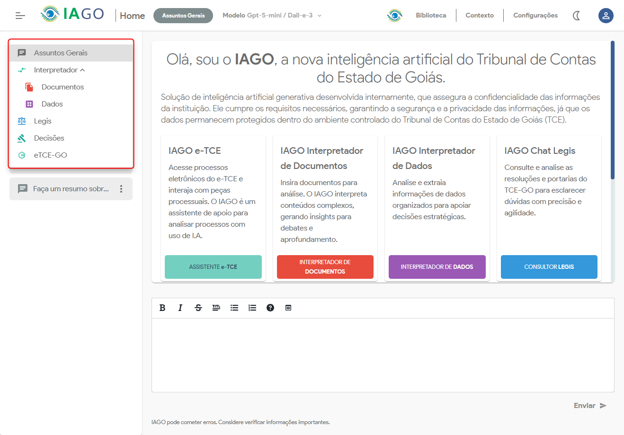Open options for 'Faça um resumo' chat
Image resolution: width=624 pixels, height=435 pixels.
coord(121,189)
